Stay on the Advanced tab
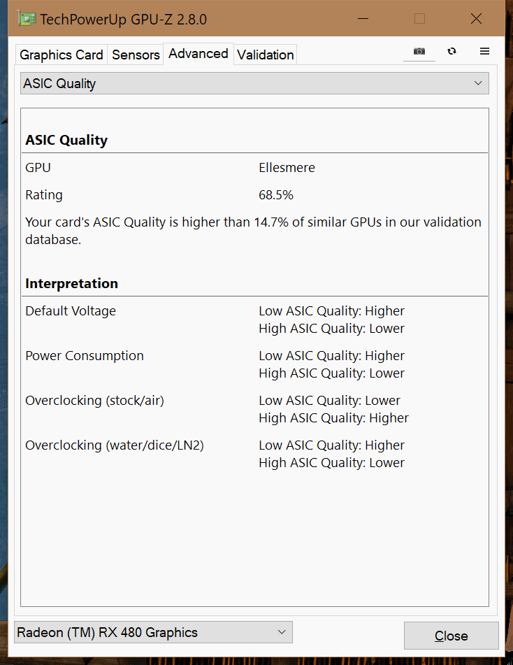513x665 pixels. point(198,53)
